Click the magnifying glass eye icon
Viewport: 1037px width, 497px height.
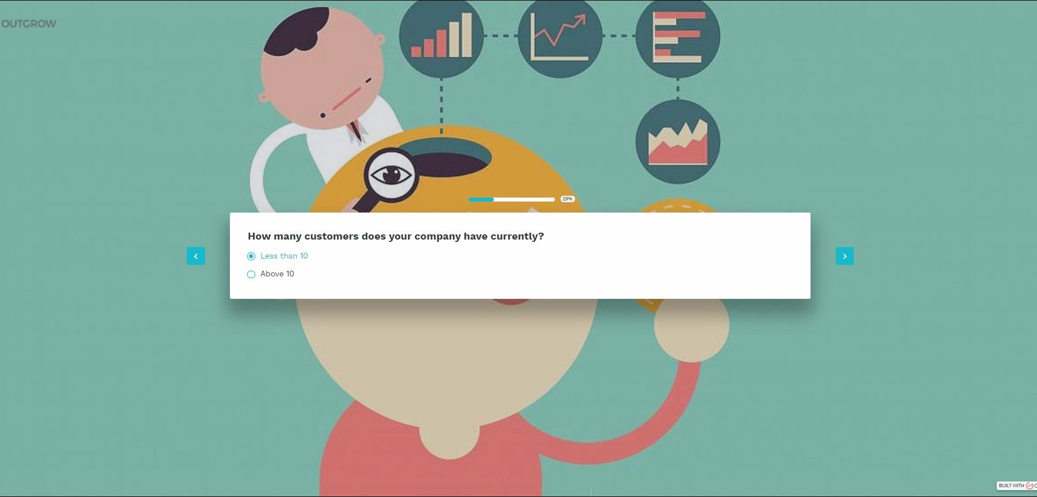pyautogui.click(x=391, y=174)
